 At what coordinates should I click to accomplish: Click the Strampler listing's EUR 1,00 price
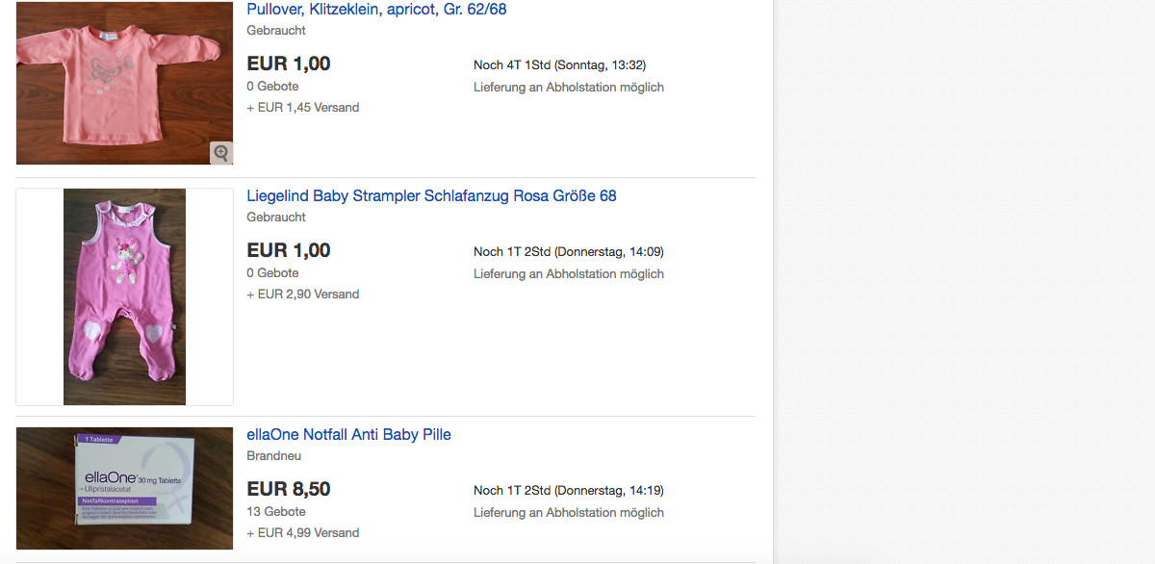click(289, 250)
